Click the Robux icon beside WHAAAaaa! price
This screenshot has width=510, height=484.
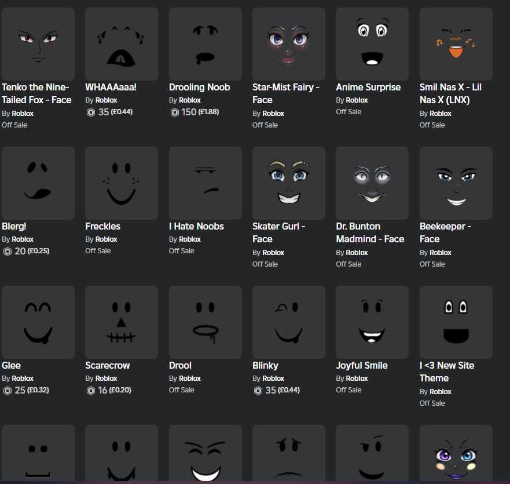click(x=91, y=112)
